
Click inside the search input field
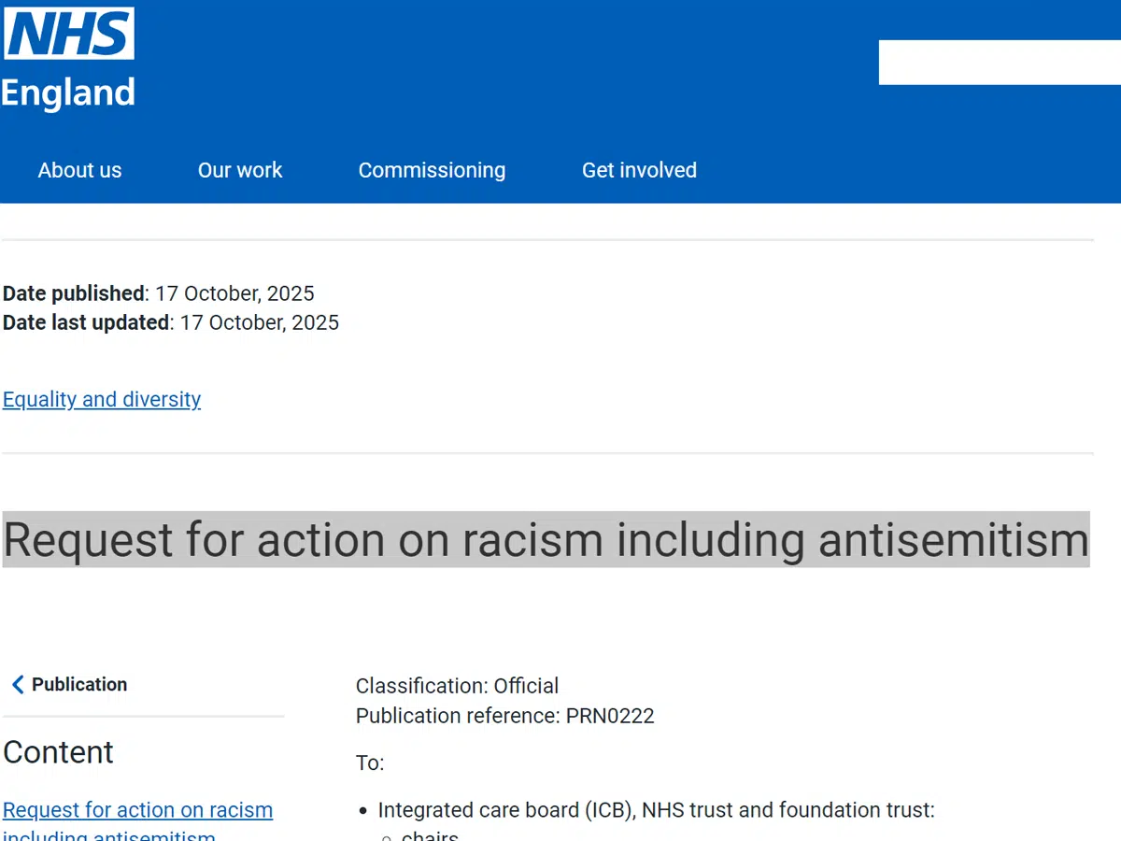[x=1000, y=63]
